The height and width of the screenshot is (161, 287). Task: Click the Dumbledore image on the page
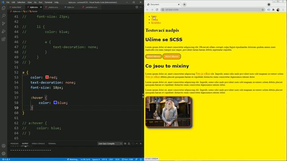(168, 111)
